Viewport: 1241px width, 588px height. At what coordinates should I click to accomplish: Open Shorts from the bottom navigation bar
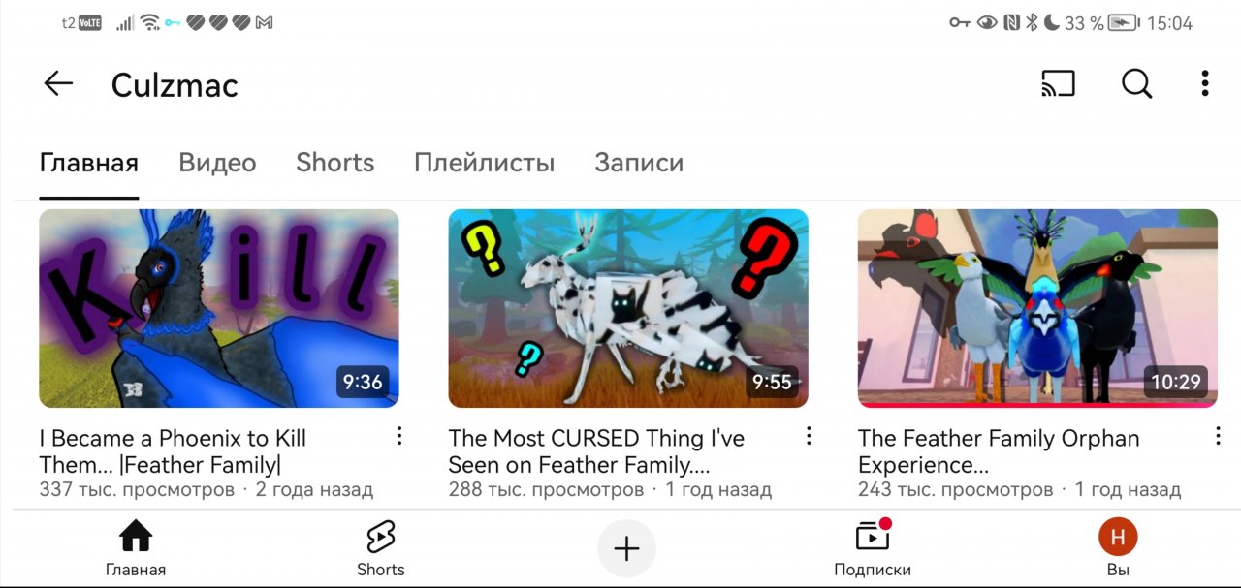(x=380, y=548)
